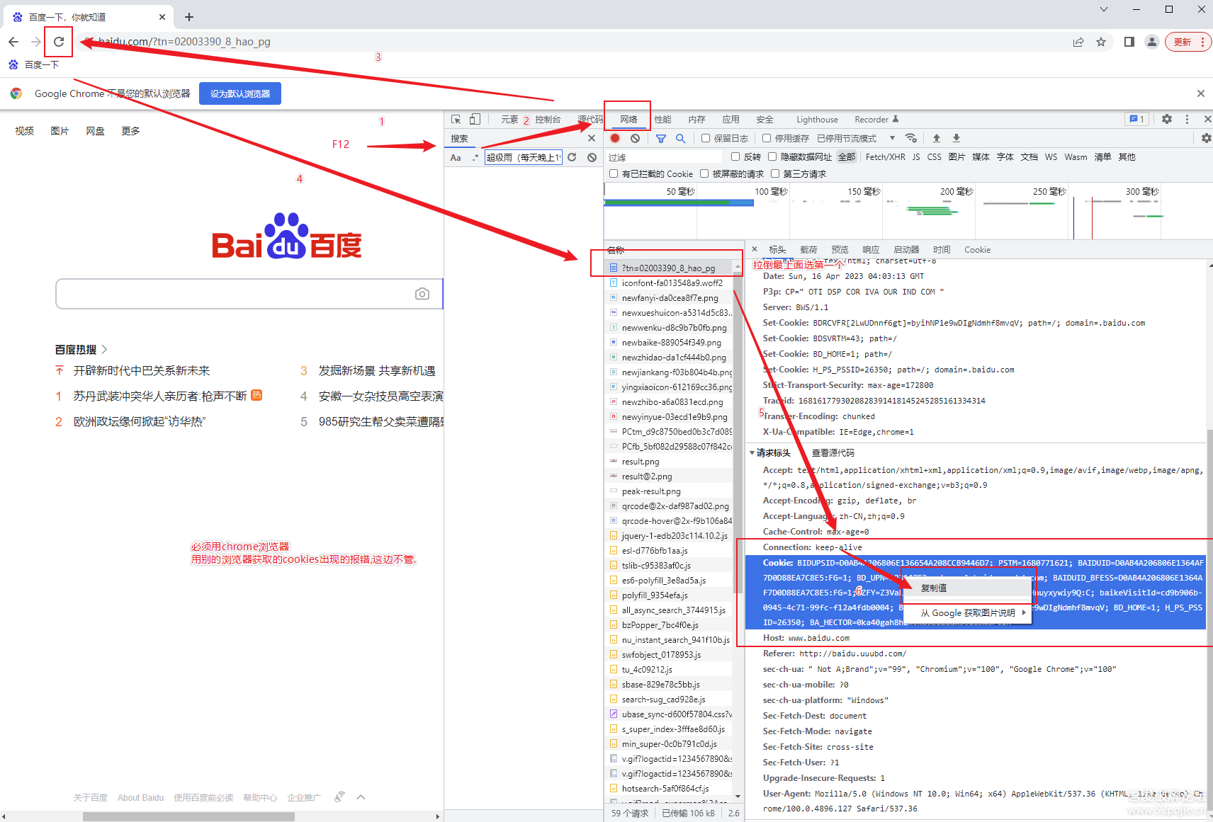
Task: Open the About Baidu footer link
Action: coord(140,797)
